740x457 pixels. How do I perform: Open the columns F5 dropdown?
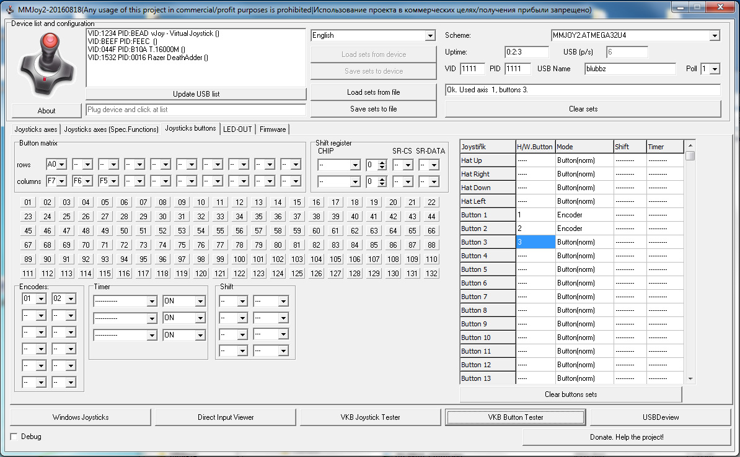pos(114,181)
